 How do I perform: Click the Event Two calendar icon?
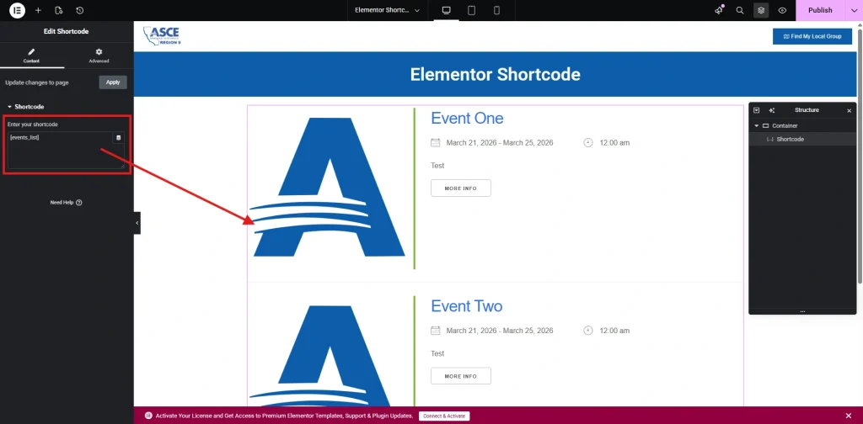click(436, 331)
